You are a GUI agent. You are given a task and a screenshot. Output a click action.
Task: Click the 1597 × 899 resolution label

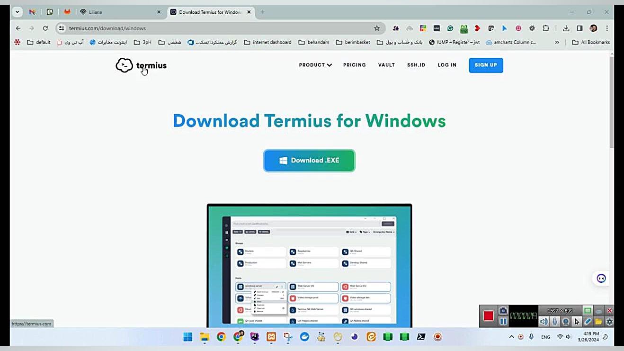[560, 311]
